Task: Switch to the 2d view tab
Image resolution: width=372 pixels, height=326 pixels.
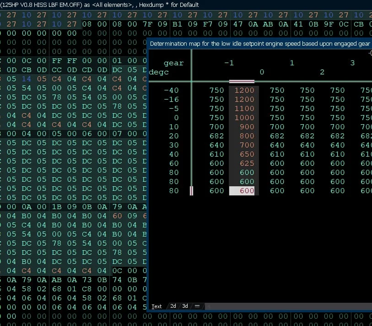Action: [173, 306]
